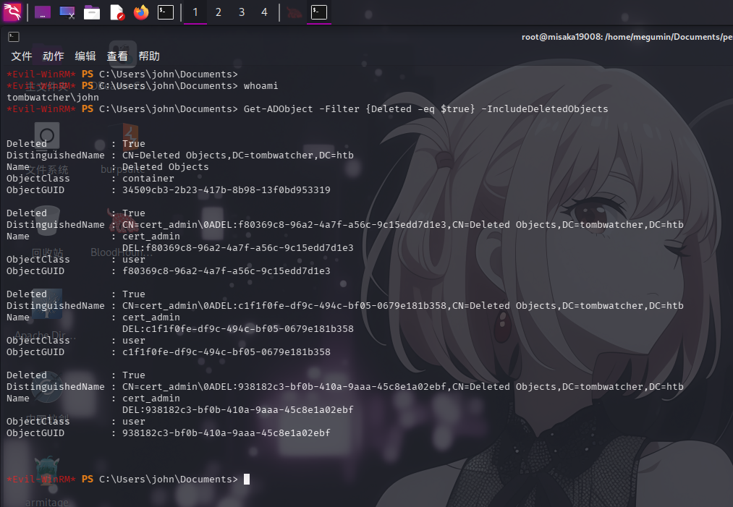The image size is (733, 507).
Task: Click the ObjectClass value container
Action: pyautogui.click(x=148, y=179)
